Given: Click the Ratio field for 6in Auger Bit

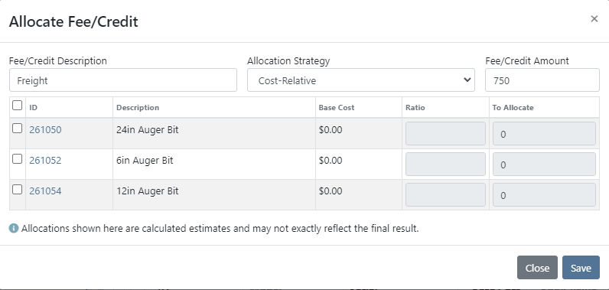Looking at the screenshot, I should 445,165.
